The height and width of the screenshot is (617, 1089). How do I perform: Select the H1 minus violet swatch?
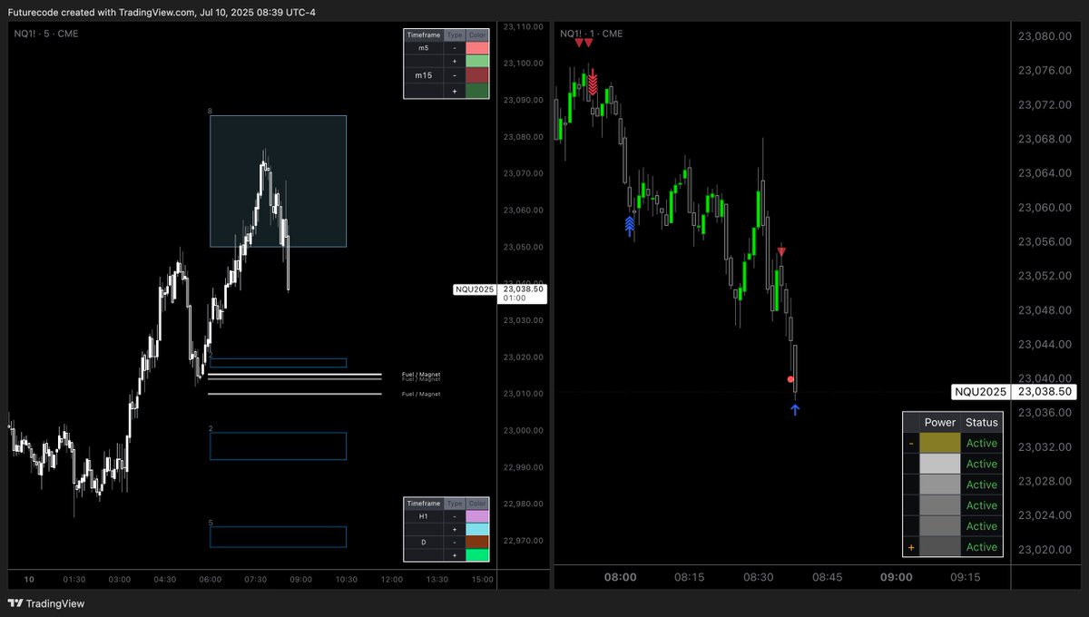477,515
